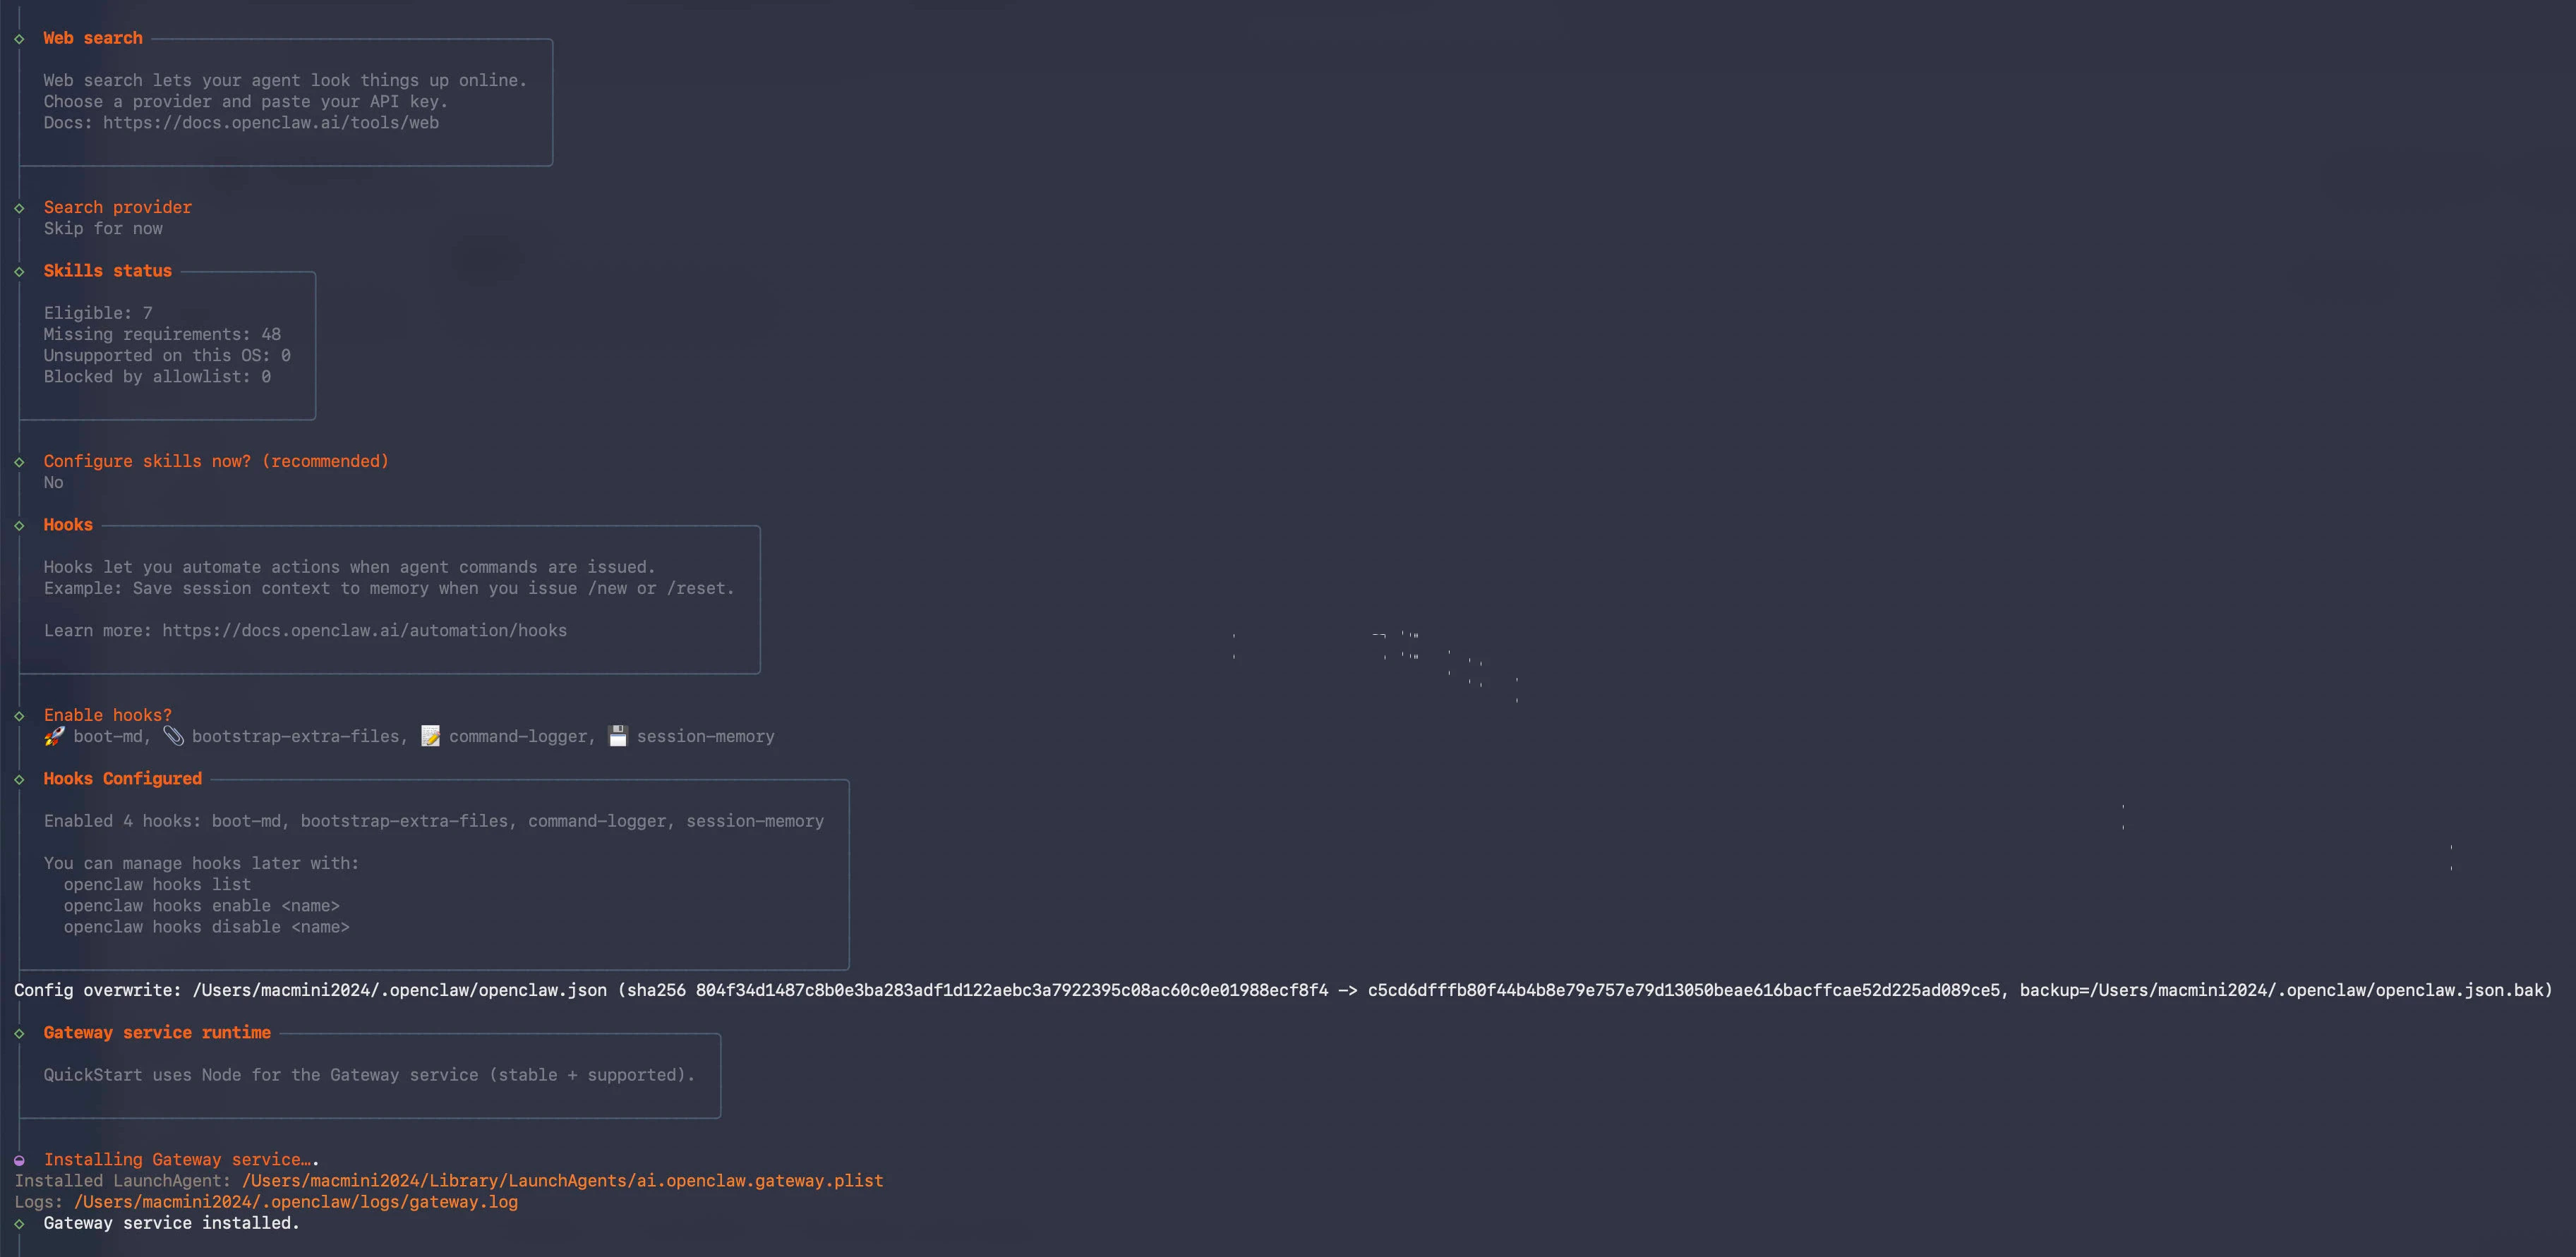2576x1257 pixels.
Task: Click the 'openclaw hooks enable <name>' command
Action: (x=201, y=906)
